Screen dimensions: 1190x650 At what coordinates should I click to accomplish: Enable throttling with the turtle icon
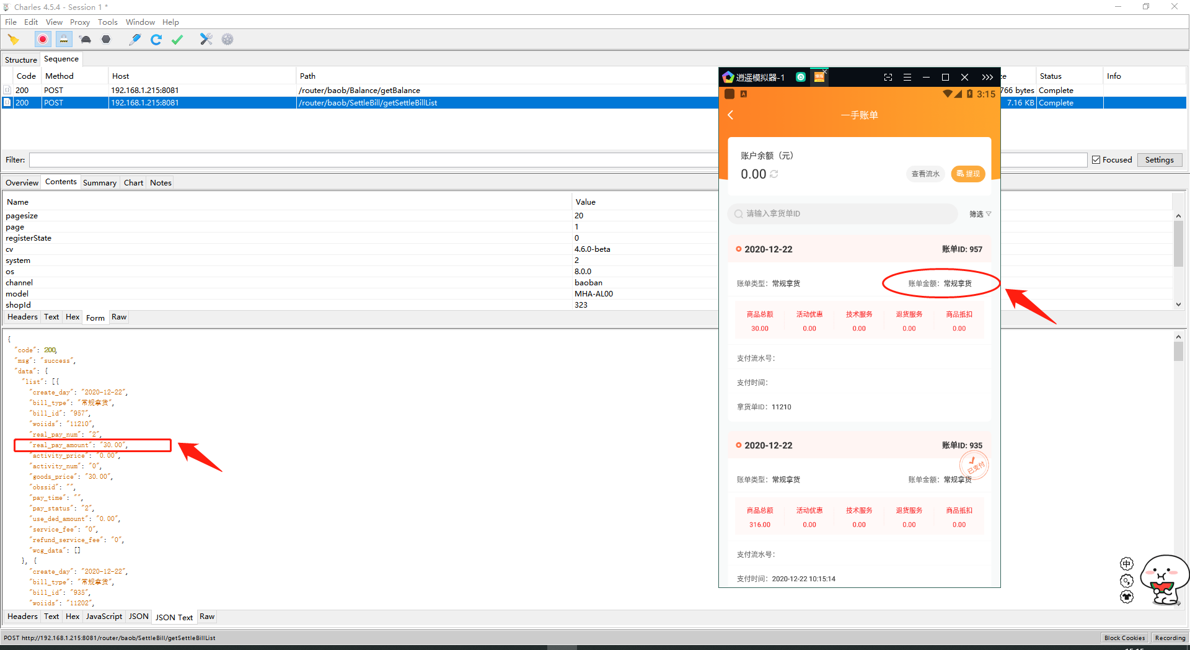pos(86,40)
